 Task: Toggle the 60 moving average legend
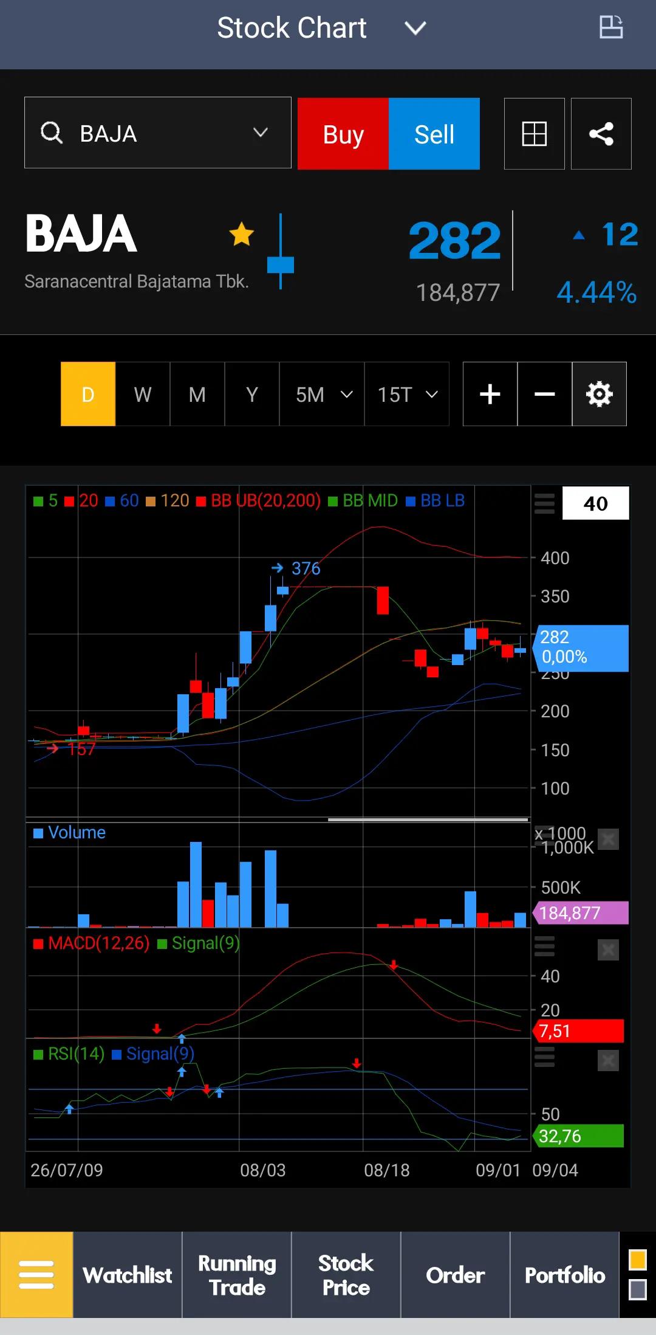(x=122, y=501)
